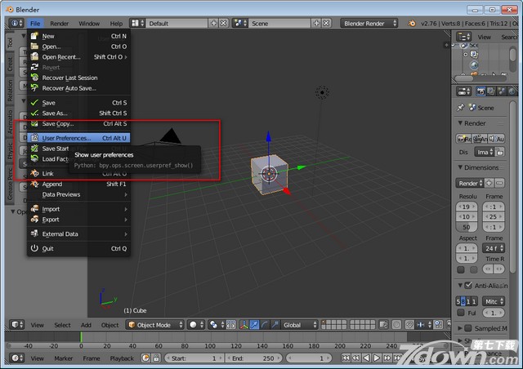Open the Blender Render engine dropdown
This screenshot has width=523, height=369.
pyautogui.click(x=368, y=24)
